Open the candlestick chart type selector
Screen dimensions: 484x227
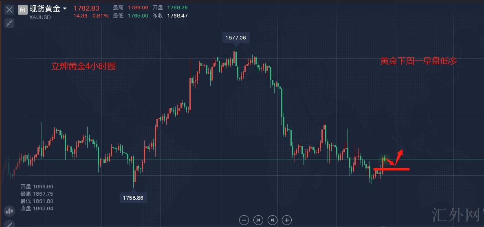(x=9, y=211)
